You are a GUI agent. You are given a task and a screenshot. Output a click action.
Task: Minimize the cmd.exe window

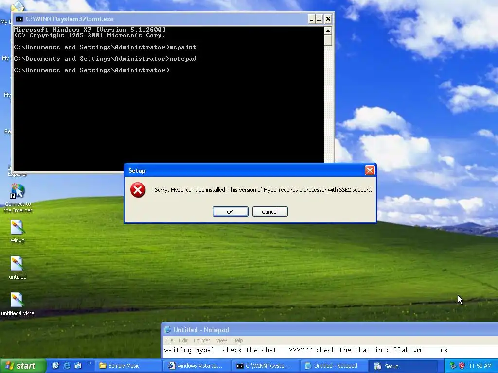pos(311,19)
